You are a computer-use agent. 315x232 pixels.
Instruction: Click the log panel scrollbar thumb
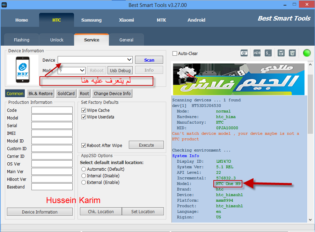[310, 104]
